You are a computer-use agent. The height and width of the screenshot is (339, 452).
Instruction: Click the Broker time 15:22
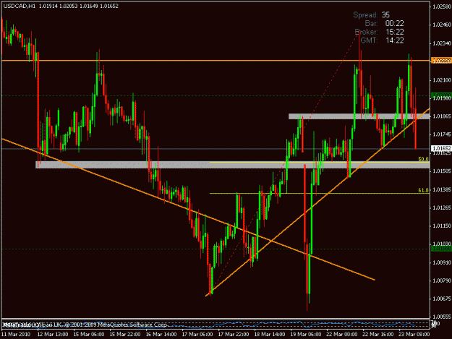click(x=395, y=32)
